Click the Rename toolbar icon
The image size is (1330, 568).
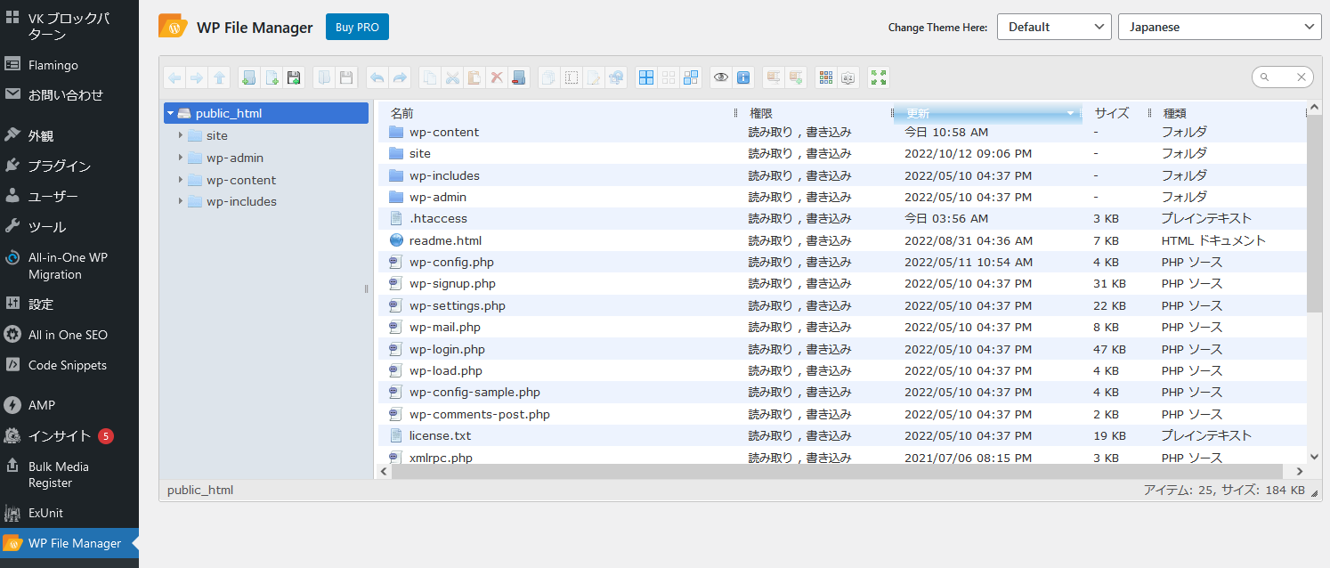click(571, 77)
